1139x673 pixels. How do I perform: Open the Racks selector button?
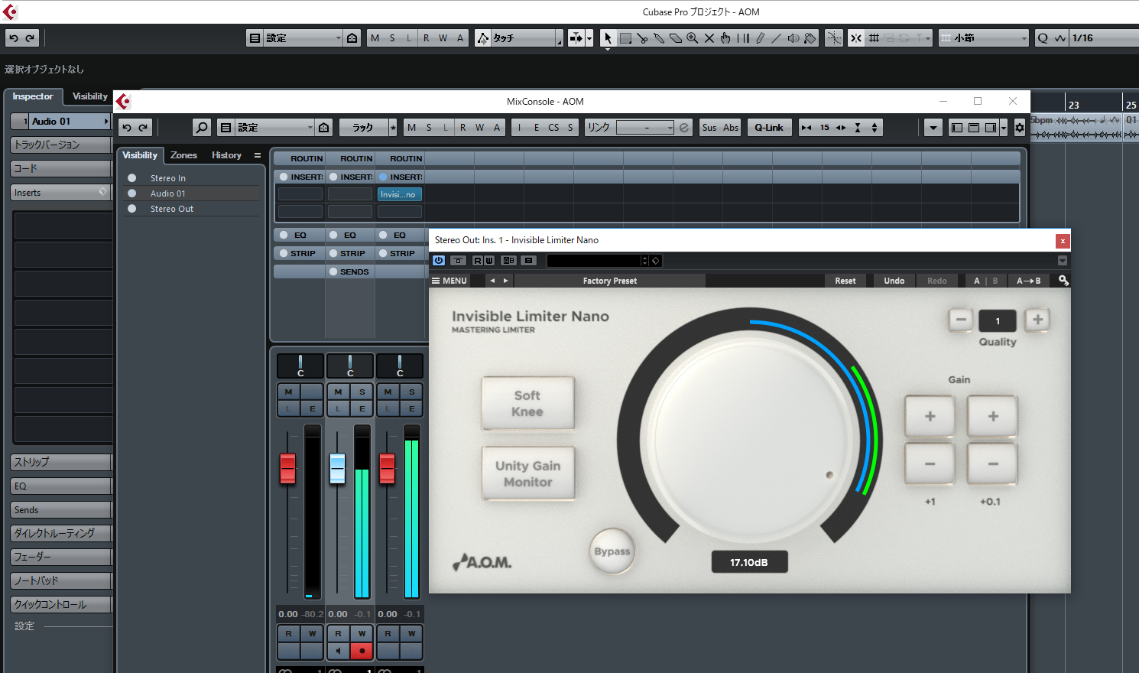pos(362,128)
